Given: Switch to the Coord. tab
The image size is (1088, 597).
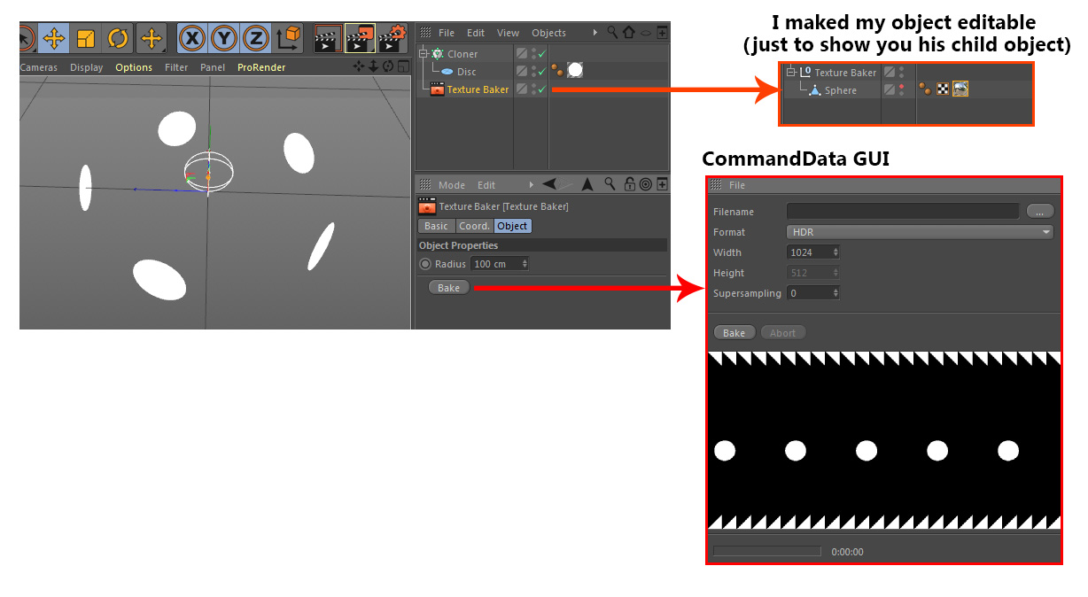Looking at the screenshot, I should click(474, 226).
